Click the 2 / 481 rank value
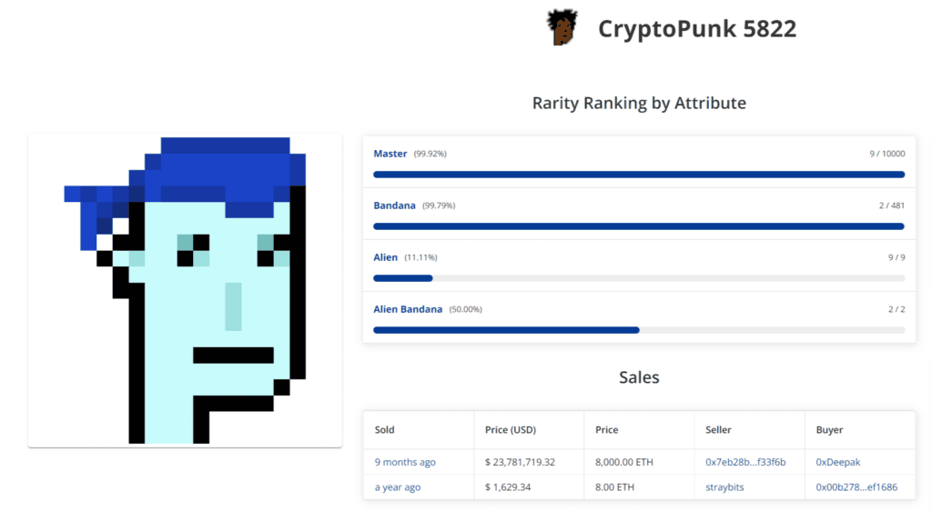 tap(892, 205)
